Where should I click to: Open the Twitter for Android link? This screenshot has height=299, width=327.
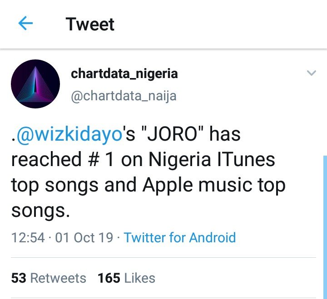(179, 237)
